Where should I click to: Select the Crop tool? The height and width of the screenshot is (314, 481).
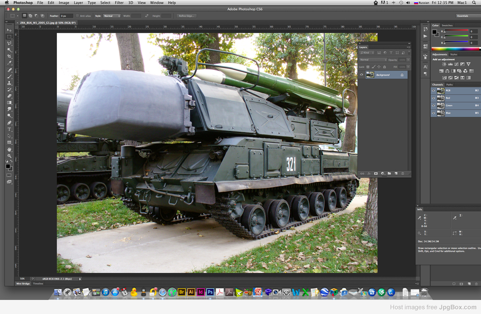click(9, 56)
